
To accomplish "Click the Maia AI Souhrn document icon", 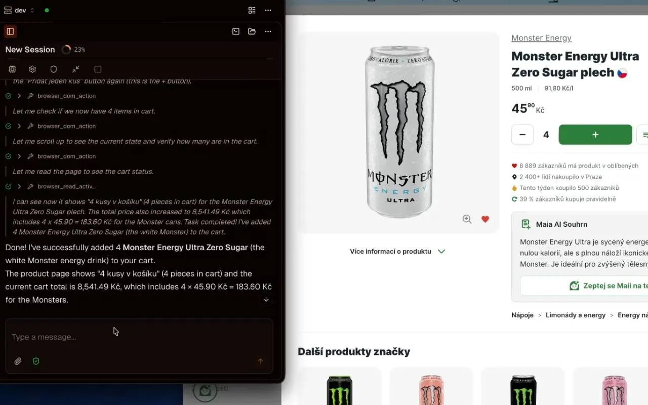I will [526, 224].
